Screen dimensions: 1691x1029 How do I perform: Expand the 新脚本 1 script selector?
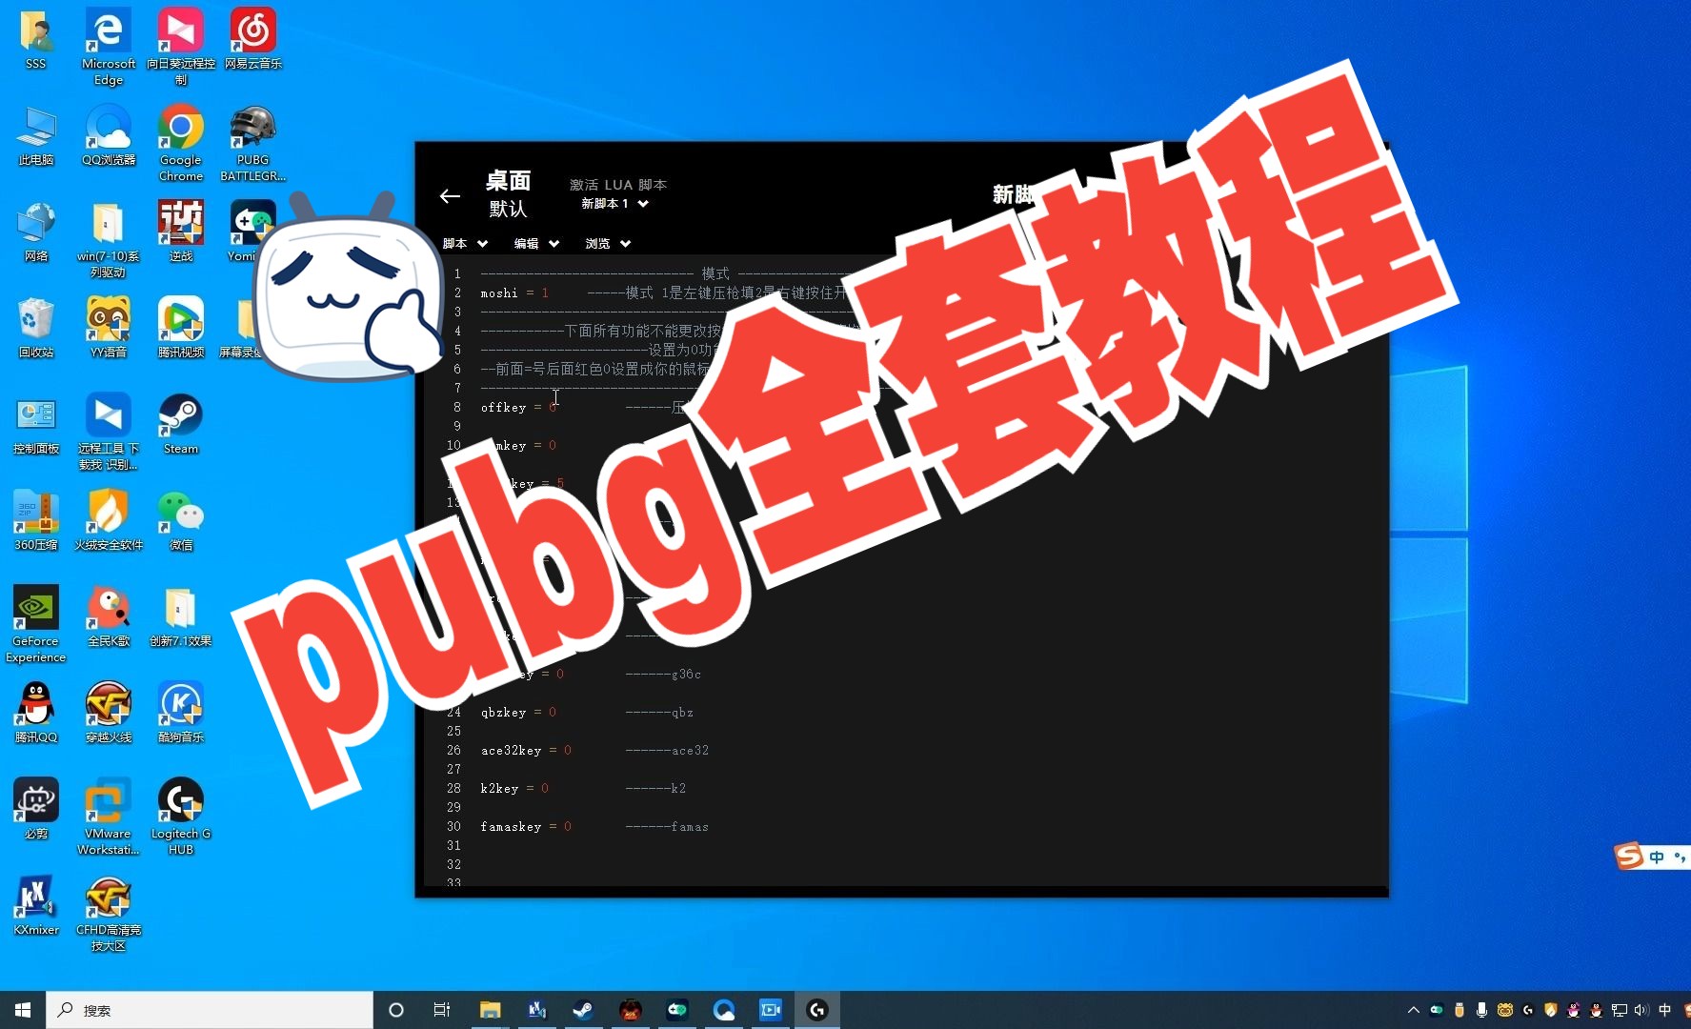pos(615,204)
